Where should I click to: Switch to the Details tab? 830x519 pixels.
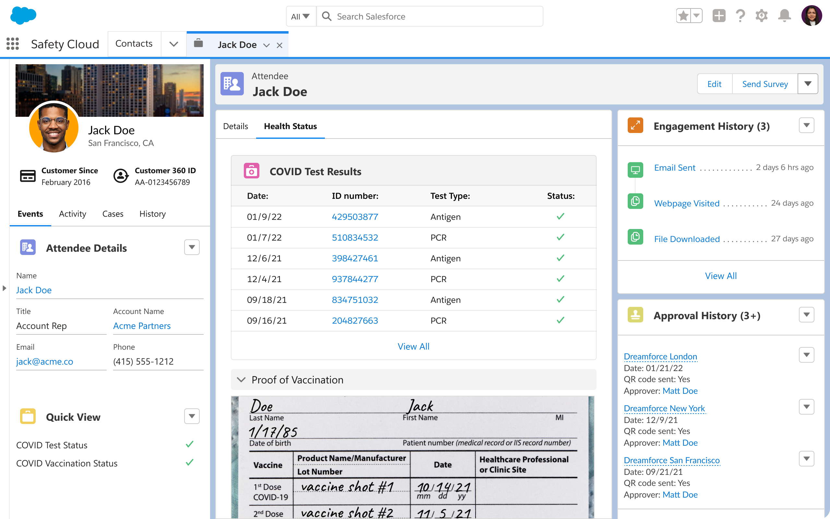(x=235, y=126)
